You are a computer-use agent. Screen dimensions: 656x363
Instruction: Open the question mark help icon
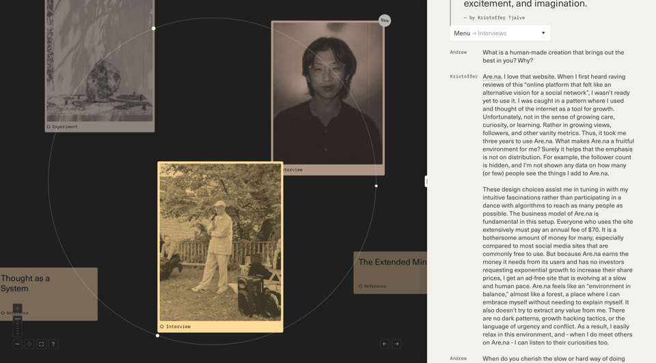pos(53,344)
